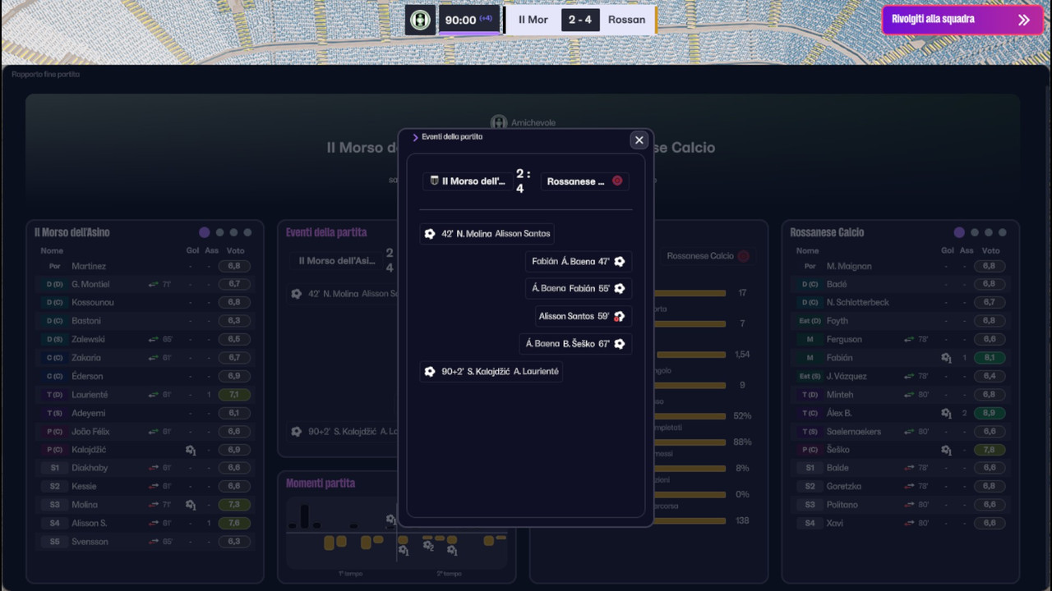Click the ball icon next to B. Šeško 67'

click(x=620, y=344)
